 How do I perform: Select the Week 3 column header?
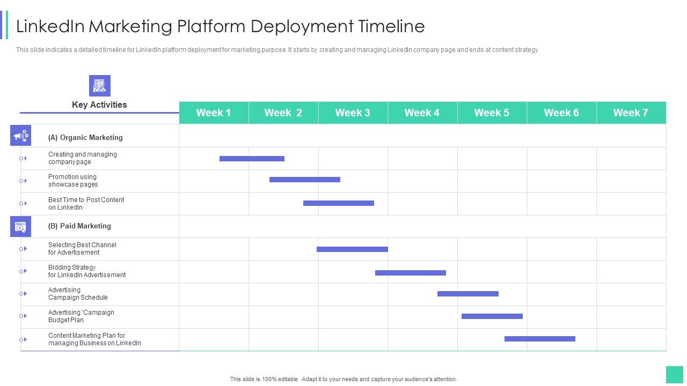click(353, 113)
